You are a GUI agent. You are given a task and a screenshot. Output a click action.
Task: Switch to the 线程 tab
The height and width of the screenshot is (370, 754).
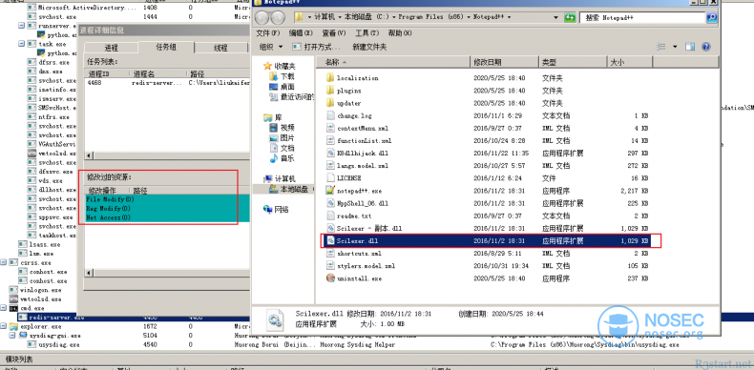(x=220, y=48)
